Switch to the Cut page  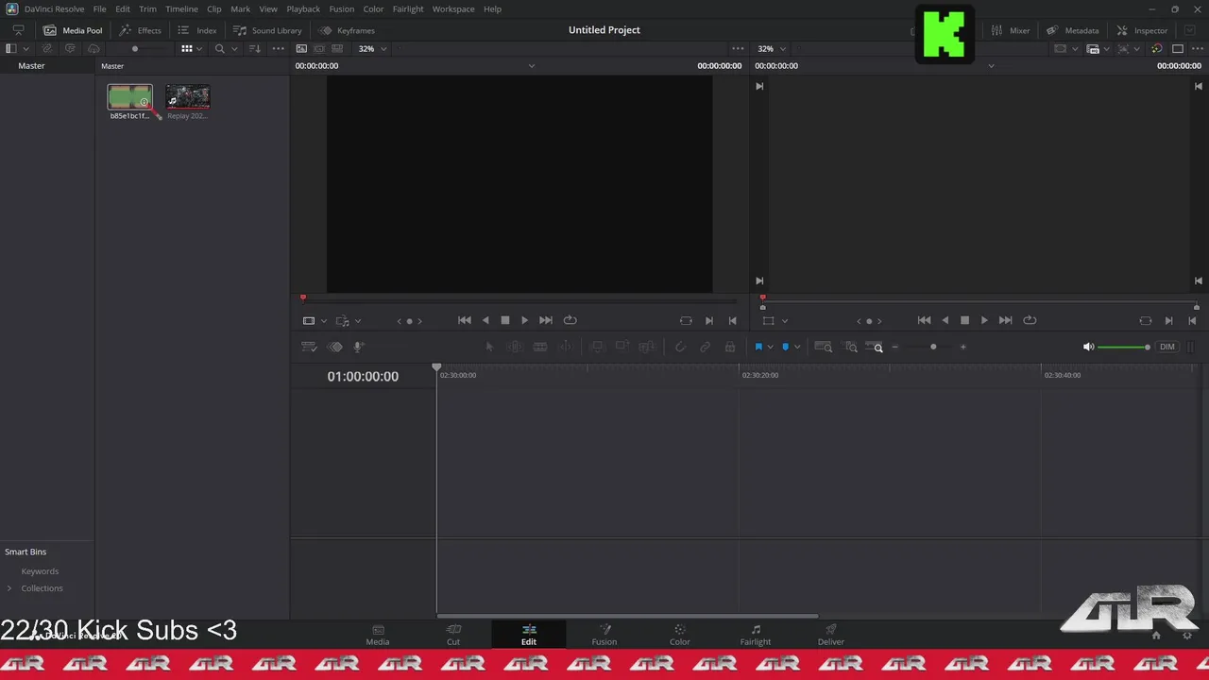pos(453,635)
